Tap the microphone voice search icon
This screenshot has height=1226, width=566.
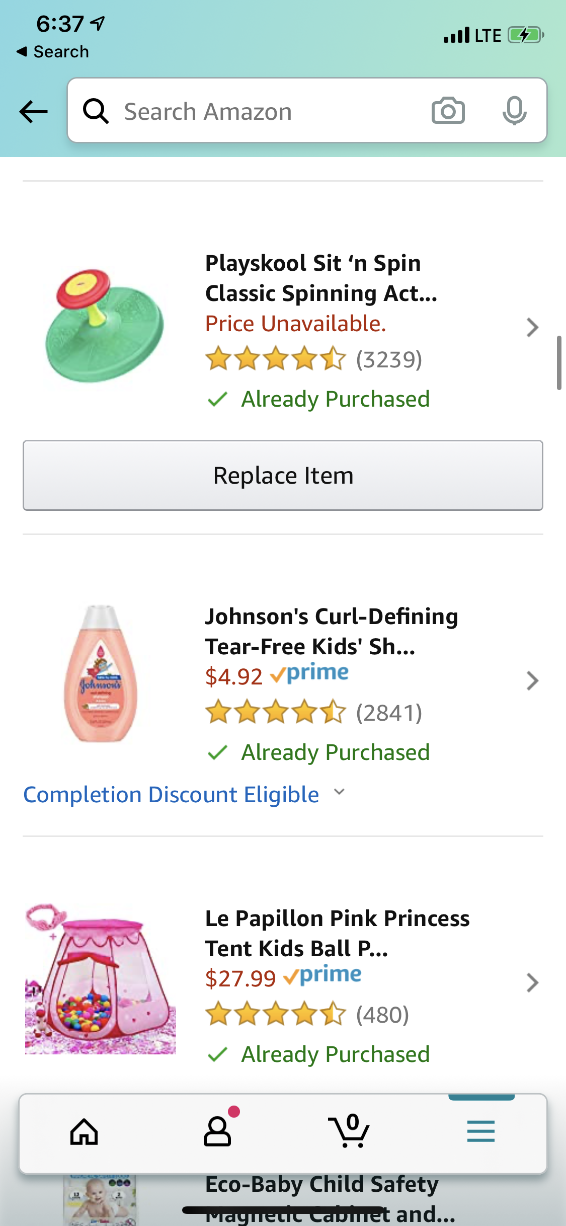514,111
